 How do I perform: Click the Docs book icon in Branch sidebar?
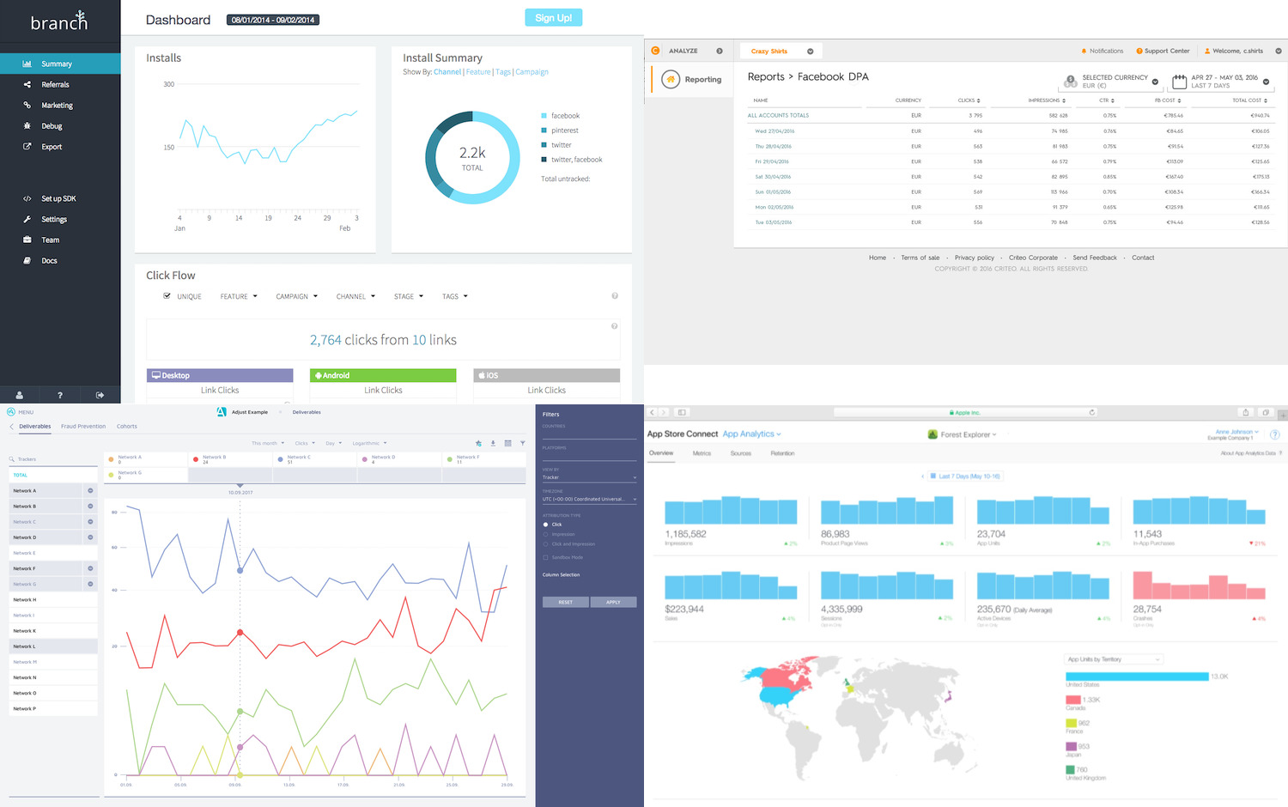[27, 260]
